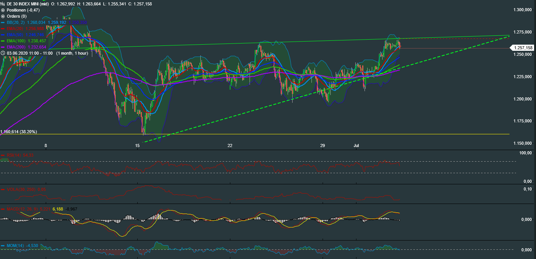Click the candlestick chart-type icon beside DE 30 INDEX MINI
The height and width of the screenshot is (259, 536).
(x=3, y=4)
